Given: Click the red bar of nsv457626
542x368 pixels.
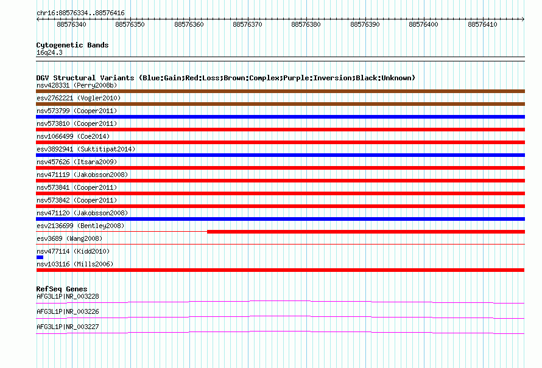Looking at the screenshot, I should click(x=280, y=168).
